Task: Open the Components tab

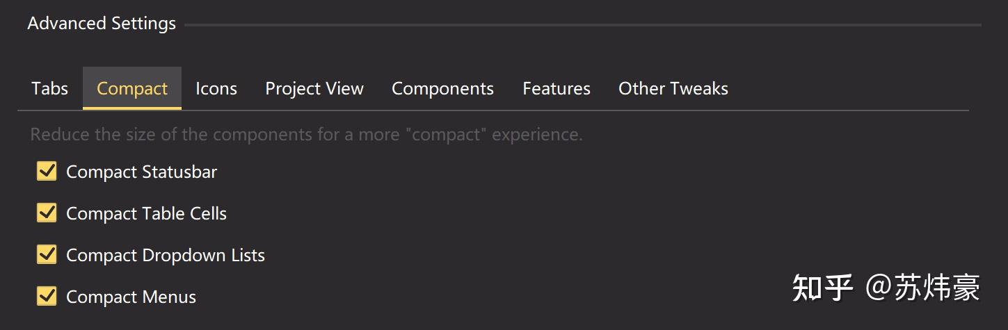Action: (x=442, y=89)
